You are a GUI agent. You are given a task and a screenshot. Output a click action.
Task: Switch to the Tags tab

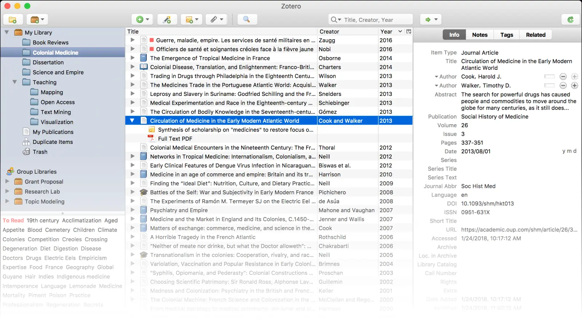point(507,35)
